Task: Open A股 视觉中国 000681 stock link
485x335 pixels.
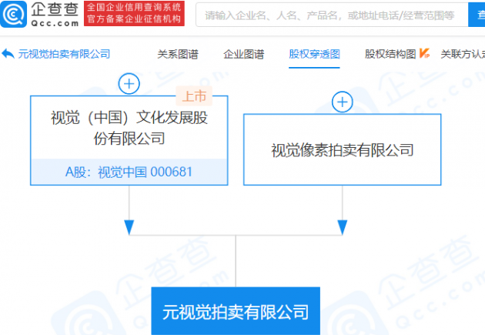Action: 129,172
